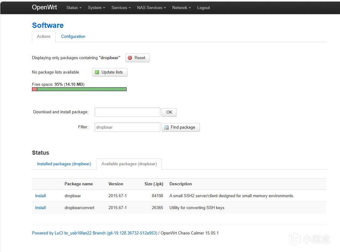Click the Filter text field
The width and height of the screenshot is (340, 252).
click(x=127, y=127)
